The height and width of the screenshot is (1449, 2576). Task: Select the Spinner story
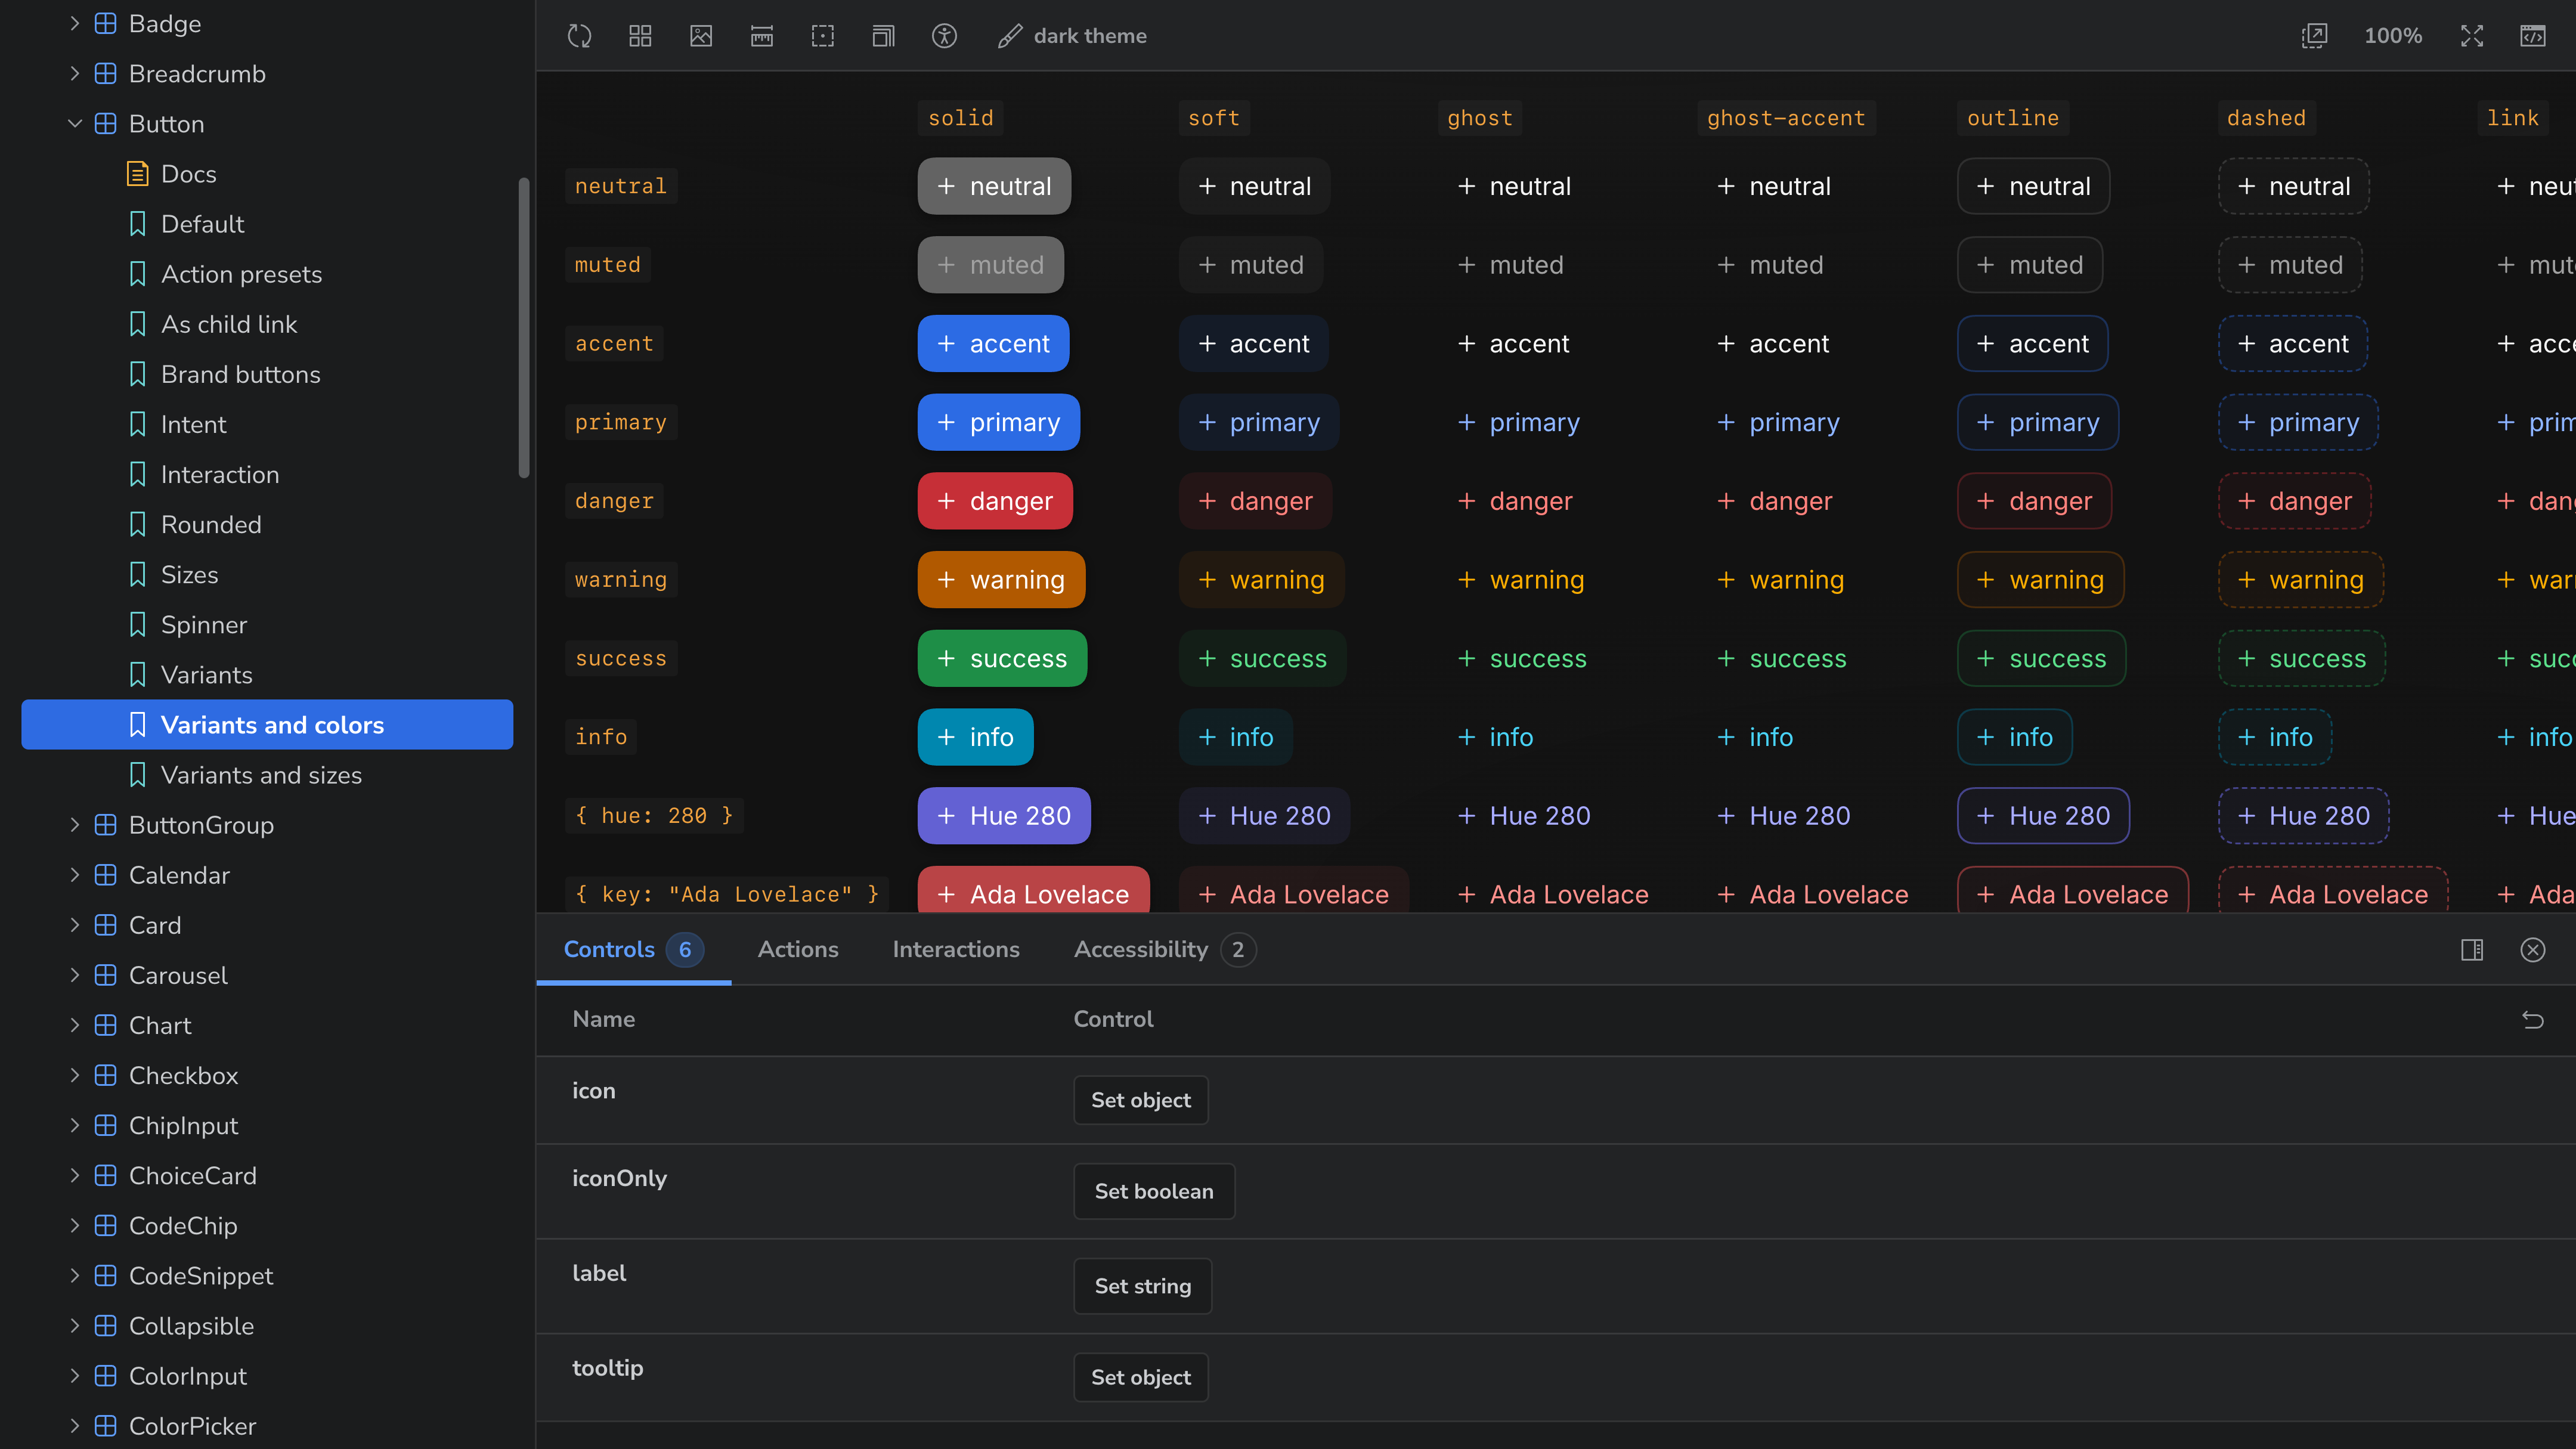coord(267,625)
